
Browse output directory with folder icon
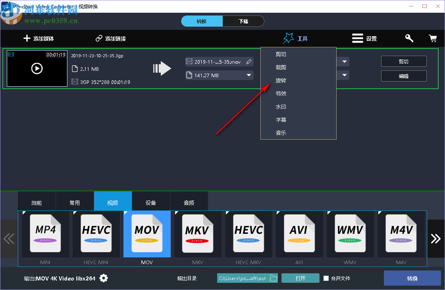274,278
